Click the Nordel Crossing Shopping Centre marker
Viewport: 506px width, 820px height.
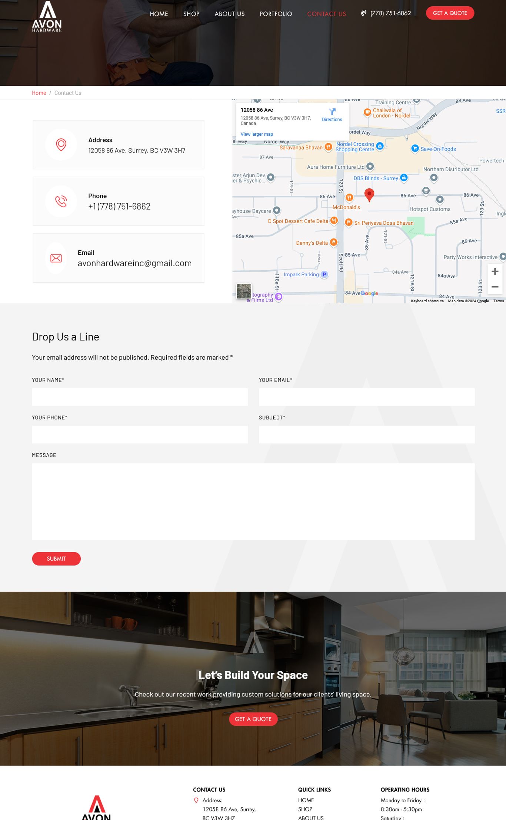click(x=380, y=146)
